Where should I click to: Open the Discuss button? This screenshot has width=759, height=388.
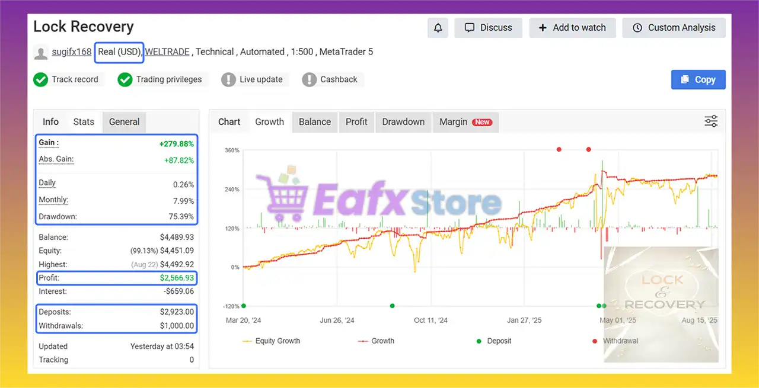pyautogui.click(x=488, y=28)
